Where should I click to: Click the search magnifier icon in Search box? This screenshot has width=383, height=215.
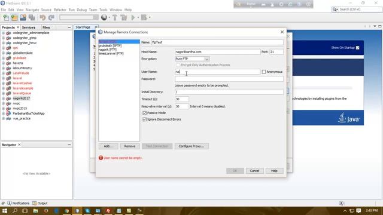point(335,10)
